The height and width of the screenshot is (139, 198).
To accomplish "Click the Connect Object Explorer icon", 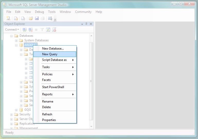I will 24,30.
